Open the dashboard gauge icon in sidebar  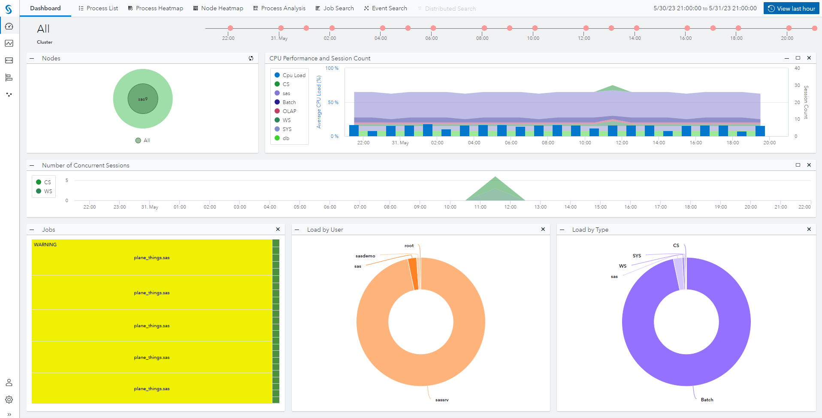click(9, 26)
